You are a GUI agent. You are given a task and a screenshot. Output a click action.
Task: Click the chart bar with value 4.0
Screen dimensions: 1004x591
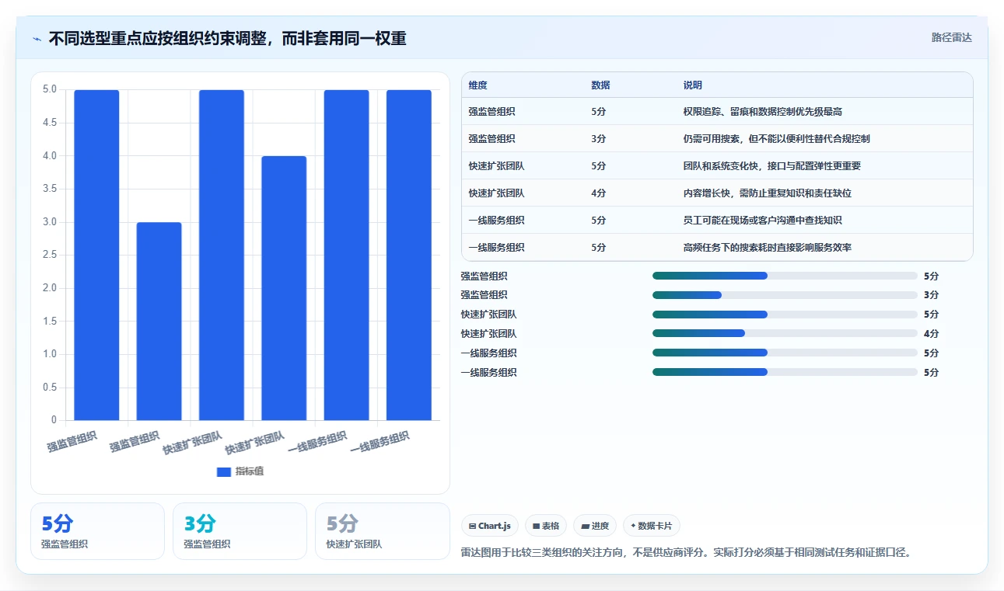tap(284, 288)
